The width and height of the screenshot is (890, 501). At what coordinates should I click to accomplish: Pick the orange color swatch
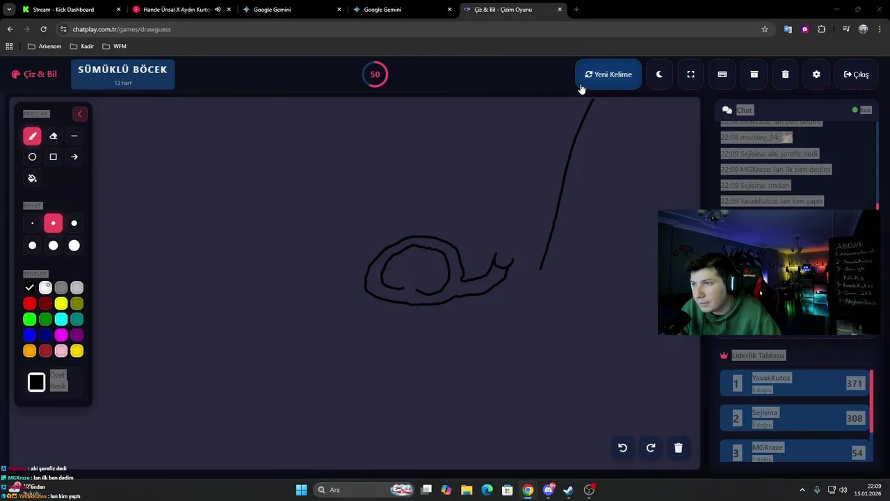29,351
